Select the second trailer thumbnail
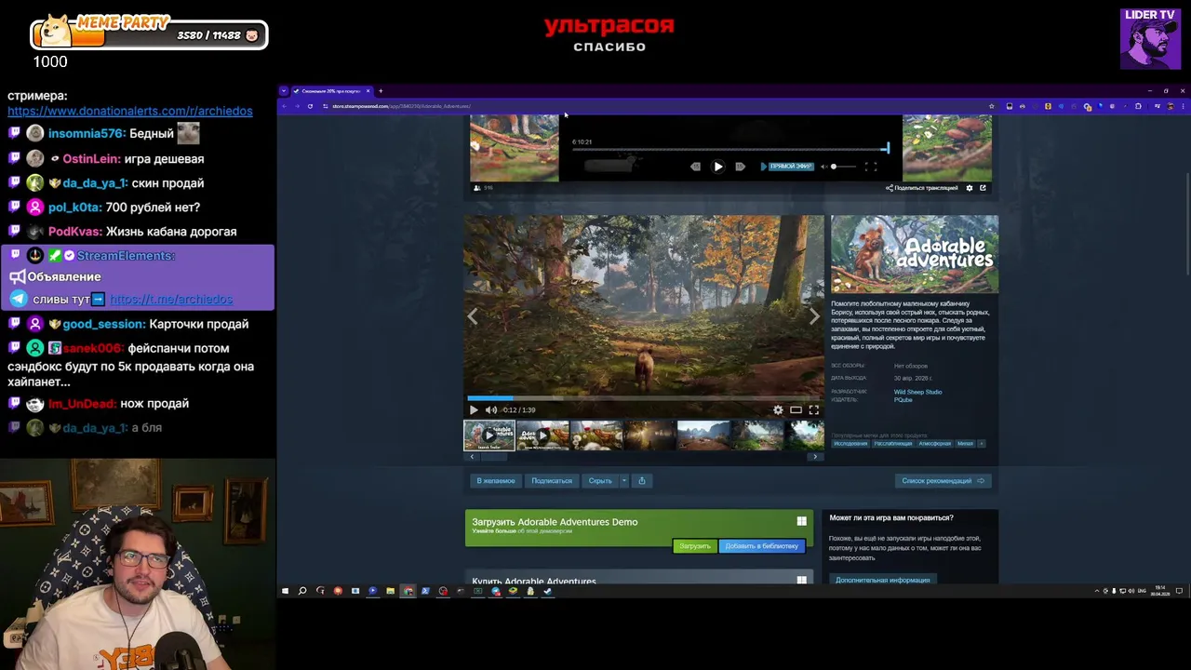 pos(543,435)
